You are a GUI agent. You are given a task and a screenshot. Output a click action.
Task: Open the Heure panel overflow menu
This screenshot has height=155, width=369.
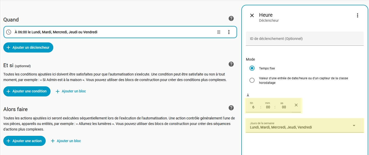pyautogui.click(x=357, y=15)
